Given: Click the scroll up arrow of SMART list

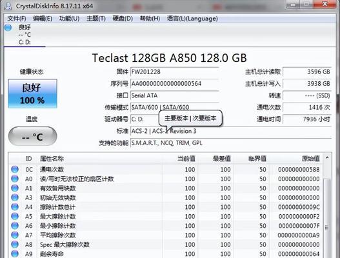Looking at the screenshot, I should [327, 158].
